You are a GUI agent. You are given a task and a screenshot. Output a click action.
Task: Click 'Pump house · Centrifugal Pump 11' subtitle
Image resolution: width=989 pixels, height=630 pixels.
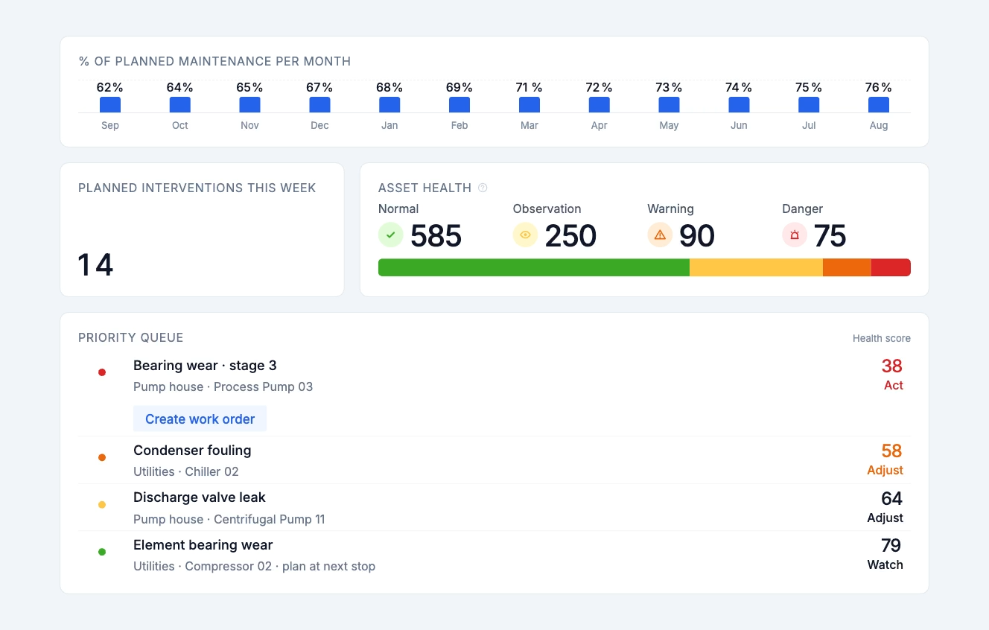[x=229, y=519]
